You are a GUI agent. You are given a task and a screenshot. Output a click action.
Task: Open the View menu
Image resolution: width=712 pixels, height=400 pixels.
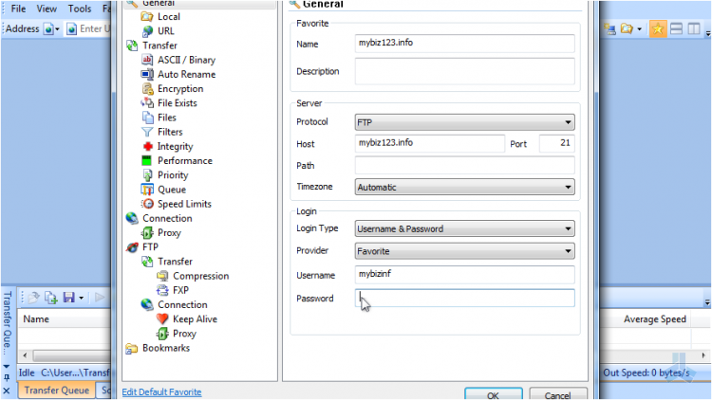[47, 9]
